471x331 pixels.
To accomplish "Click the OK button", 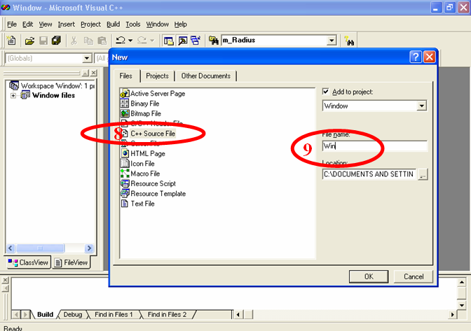I will [369, 276].
